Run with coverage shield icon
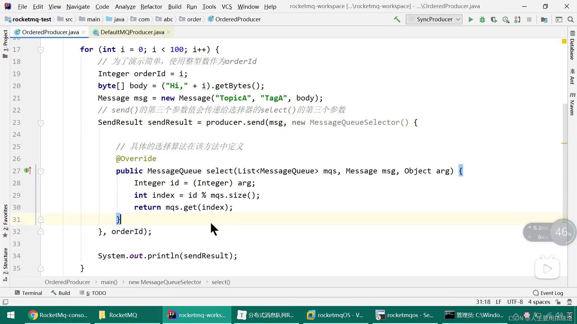The image size is (577, 324). point(494,19)
